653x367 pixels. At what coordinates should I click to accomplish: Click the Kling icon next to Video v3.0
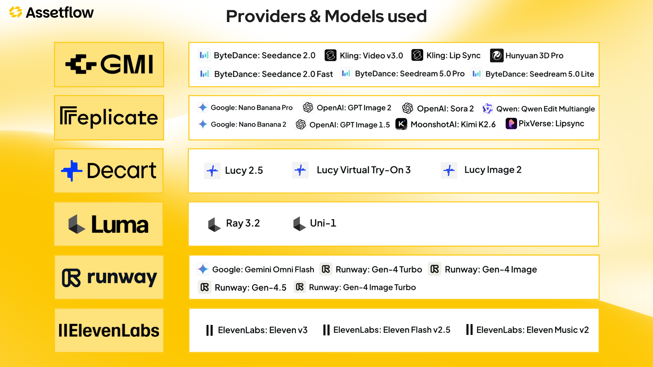330,55
